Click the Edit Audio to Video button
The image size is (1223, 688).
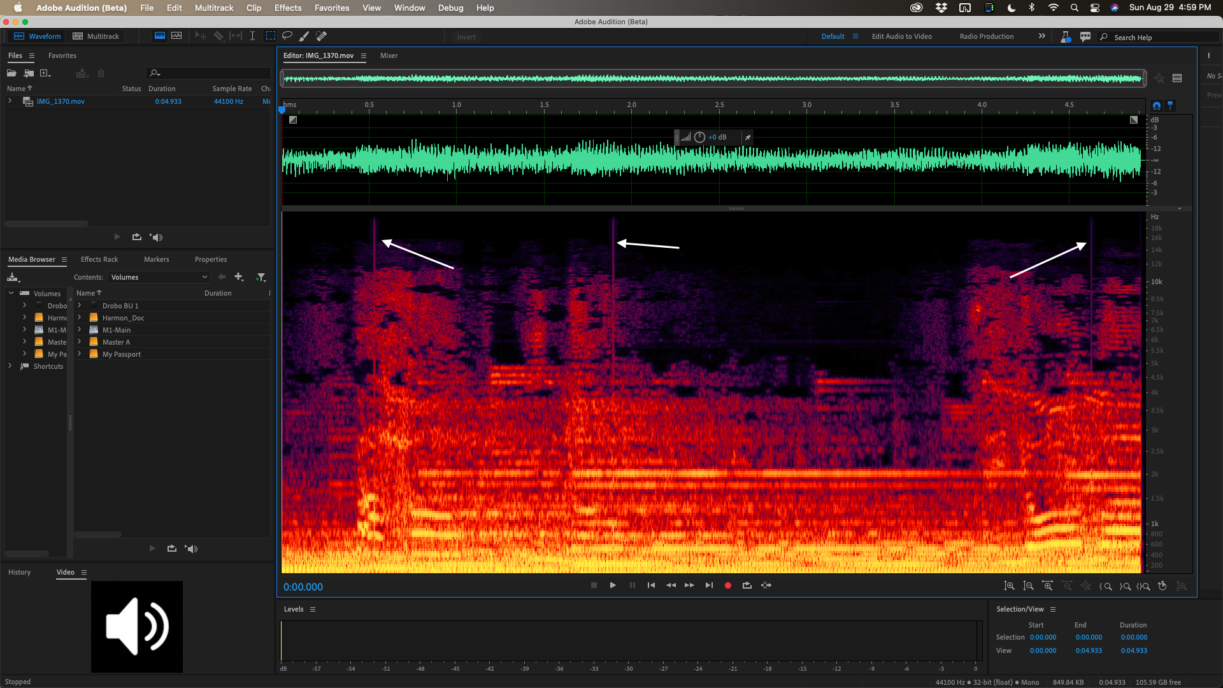tap(901, 36)
